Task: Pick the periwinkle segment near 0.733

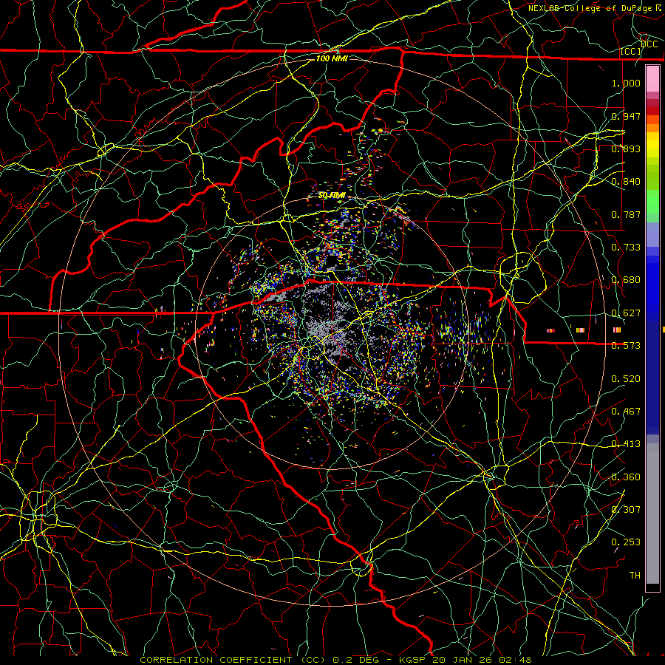Action: 652,235
